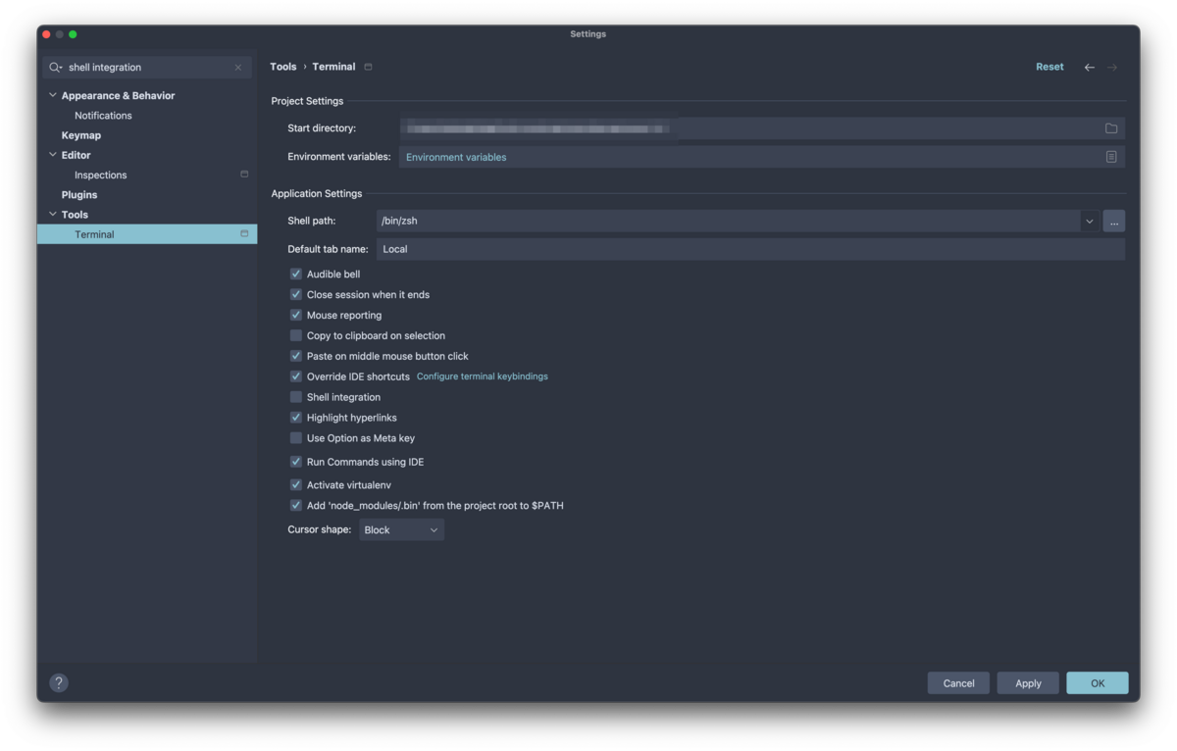Disable Mouse reporting

295,315
